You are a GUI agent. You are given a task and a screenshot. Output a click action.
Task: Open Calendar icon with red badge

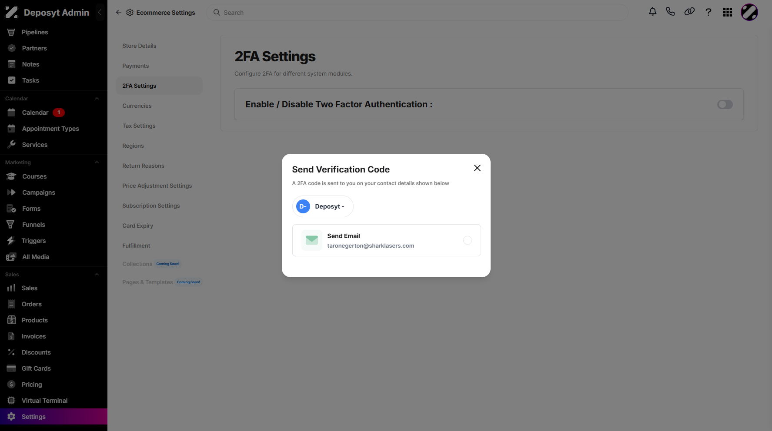[12, 113]
